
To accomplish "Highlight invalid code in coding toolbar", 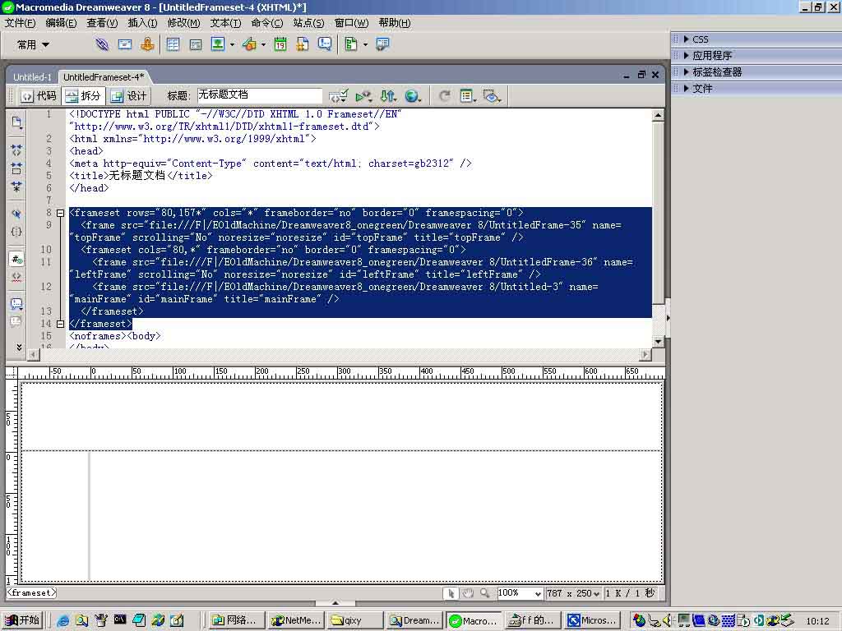I will pyautogui.click(x=16, y=277).
